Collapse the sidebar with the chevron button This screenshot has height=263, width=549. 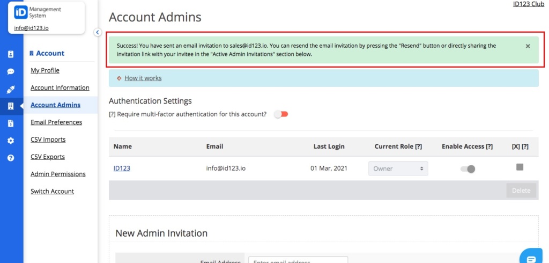click(x=98, y=32)
